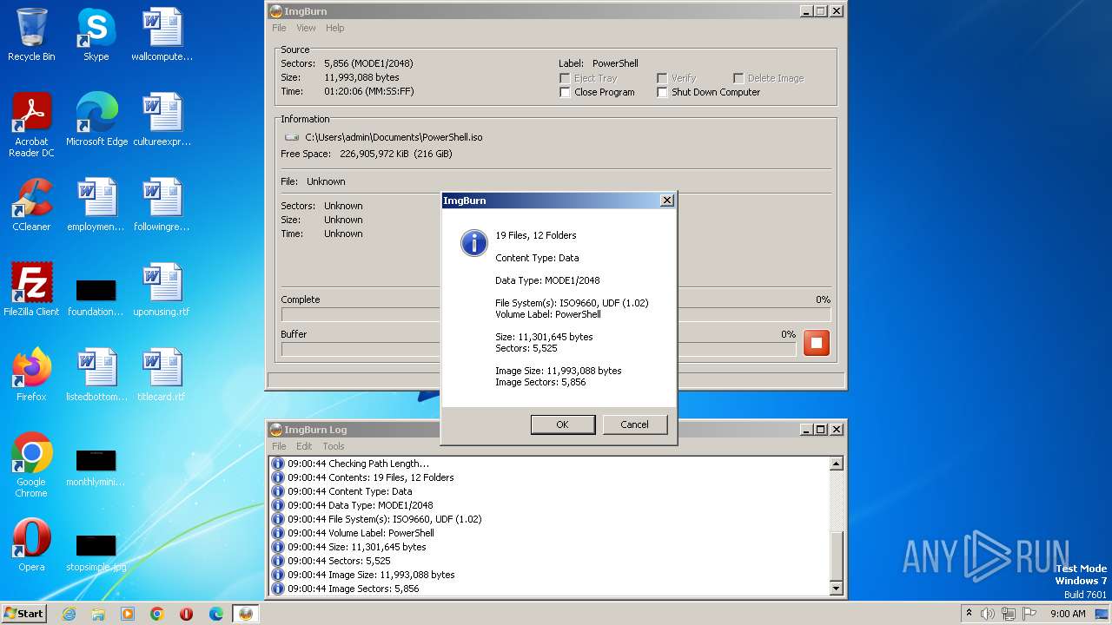Image resolution: width=1112 pixels, height=625 pixels.
Task: Click Cancel in ImgBurn dialog
Action: click(x=634, y=424)
